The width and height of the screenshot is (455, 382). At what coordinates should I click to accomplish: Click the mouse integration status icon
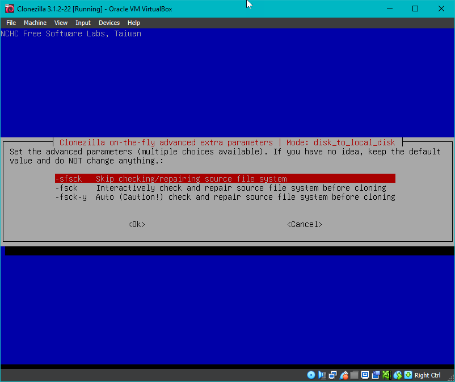[398, 375]
